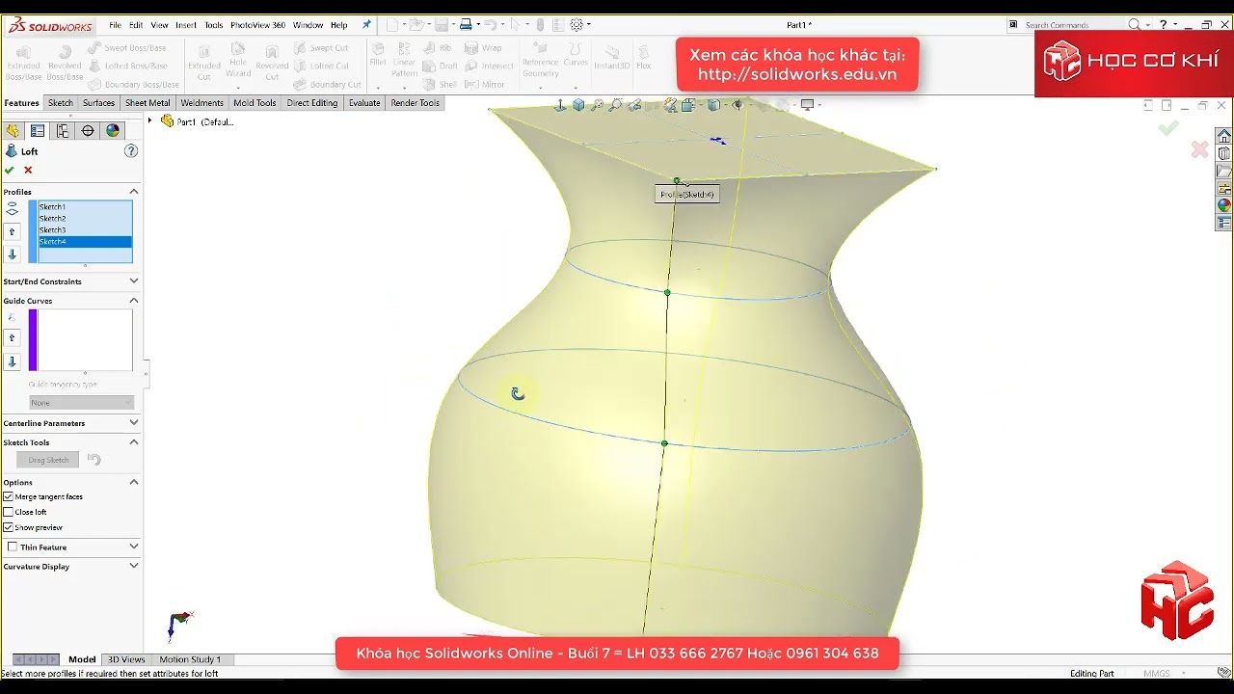
Task: Collapse the Sketch Tools section
Action: pos(134,442)
